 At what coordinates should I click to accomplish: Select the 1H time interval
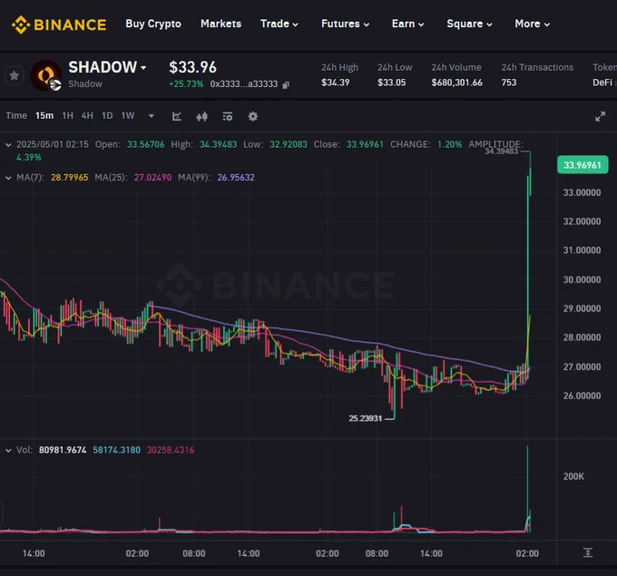click(68, 116)
